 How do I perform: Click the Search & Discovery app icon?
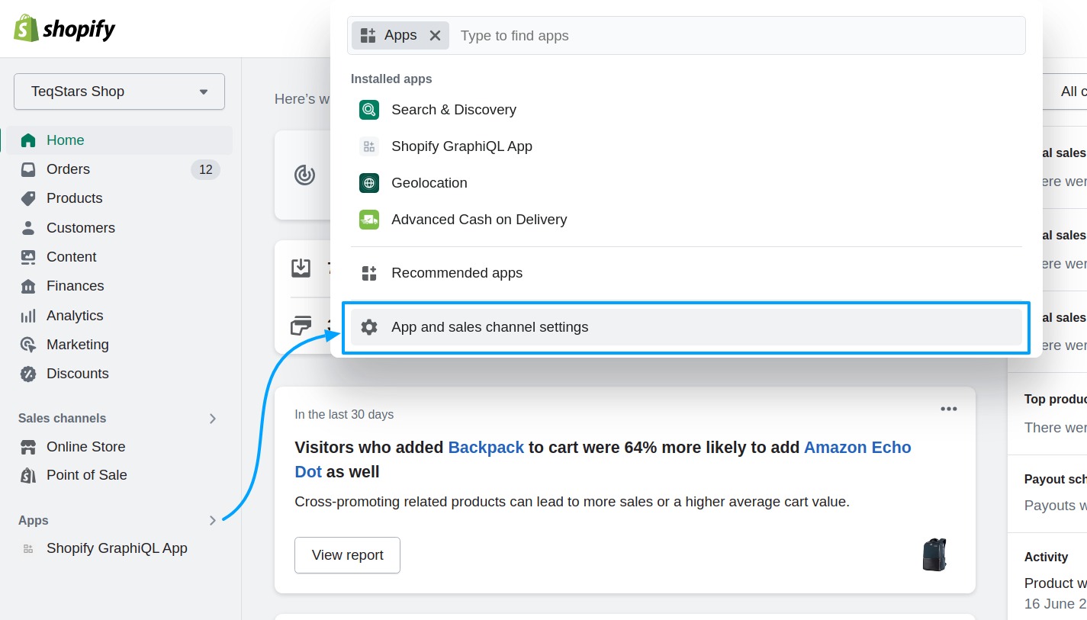pyautogui.click(x=369, y=110)
